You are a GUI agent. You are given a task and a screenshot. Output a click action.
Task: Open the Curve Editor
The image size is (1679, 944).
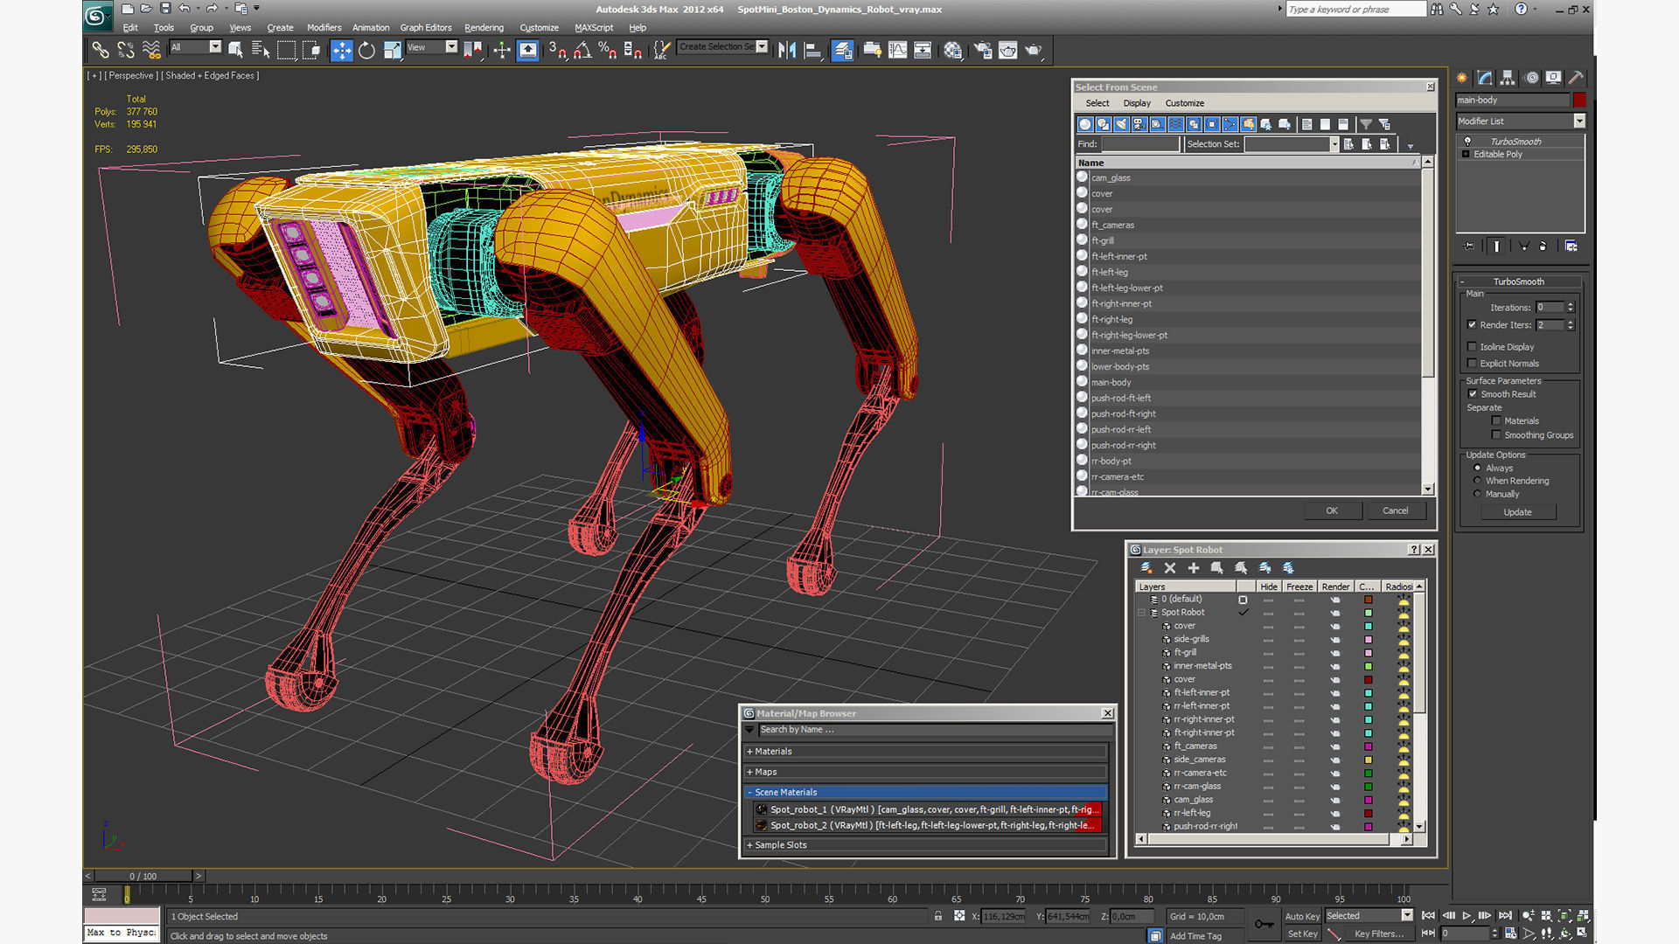tap(897, 50)
